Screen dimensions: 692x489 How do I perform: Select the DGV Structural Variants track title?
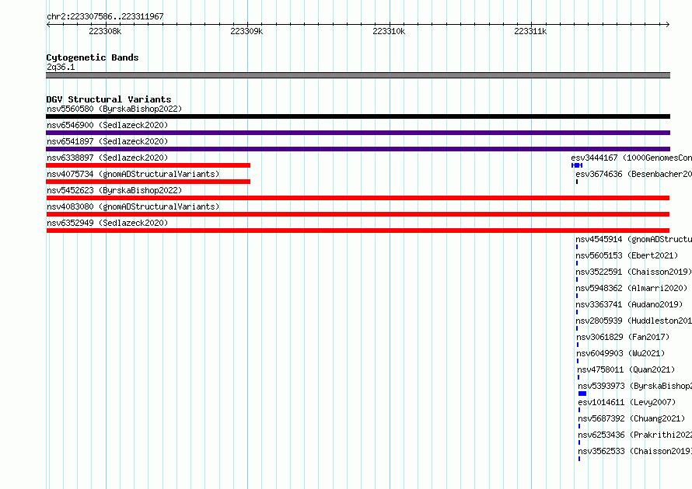click(109, 99)
